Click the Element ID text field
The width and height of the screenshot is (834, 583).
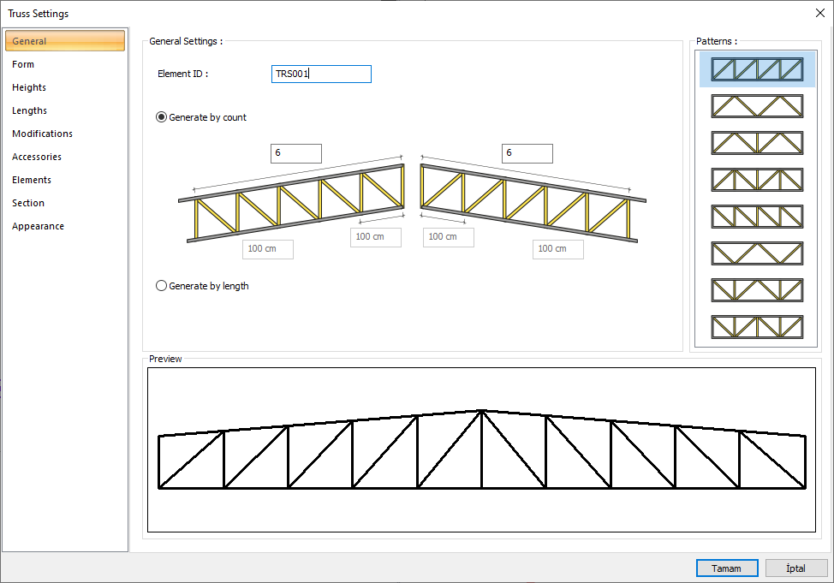pos(320,74)
